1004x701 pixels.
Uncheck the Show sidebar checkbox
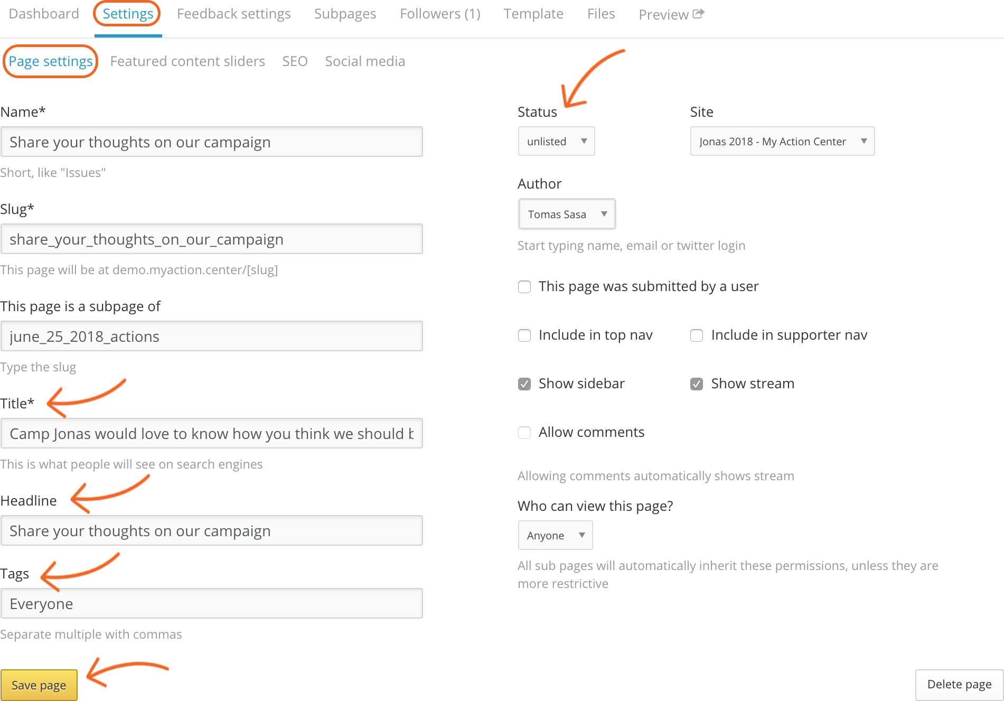click(524, 384)
